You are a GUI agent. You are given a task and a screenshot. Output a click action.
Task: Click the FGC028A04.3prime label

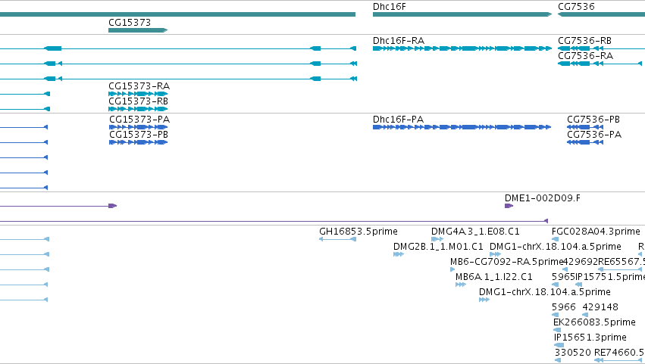[596, 232]
